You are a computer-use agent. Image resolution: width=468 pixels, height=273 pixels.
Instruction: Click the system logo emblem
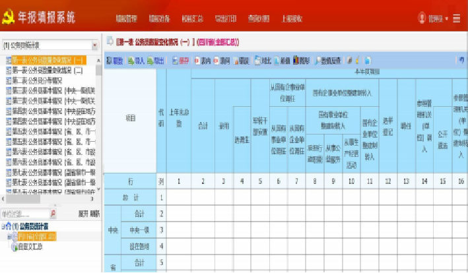[x=10, y=18]
